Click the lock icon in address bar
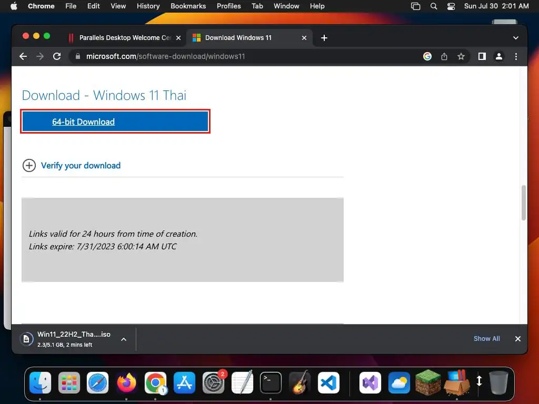This screenshot has height=404, width=539. (x=78, y=56)
